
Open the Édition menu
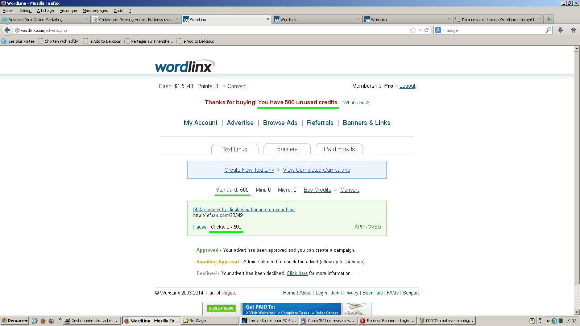click(25, 11)
